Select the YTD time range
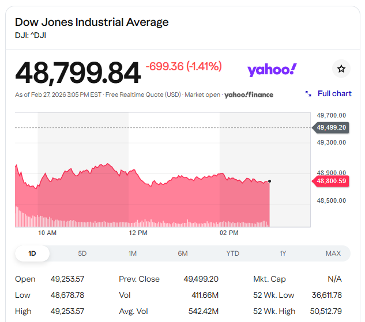Viewport: 365px width, 322px height. tap(233, 253)
